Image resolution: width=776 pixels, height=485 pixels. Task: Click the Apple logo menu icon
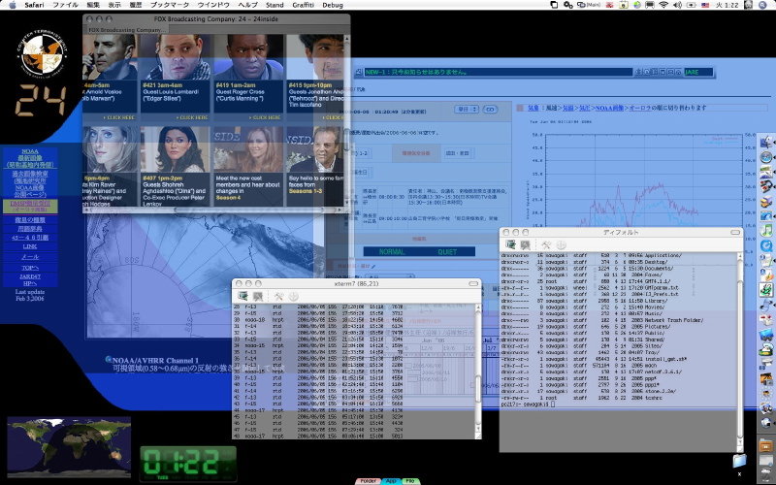tap(10, 5)
